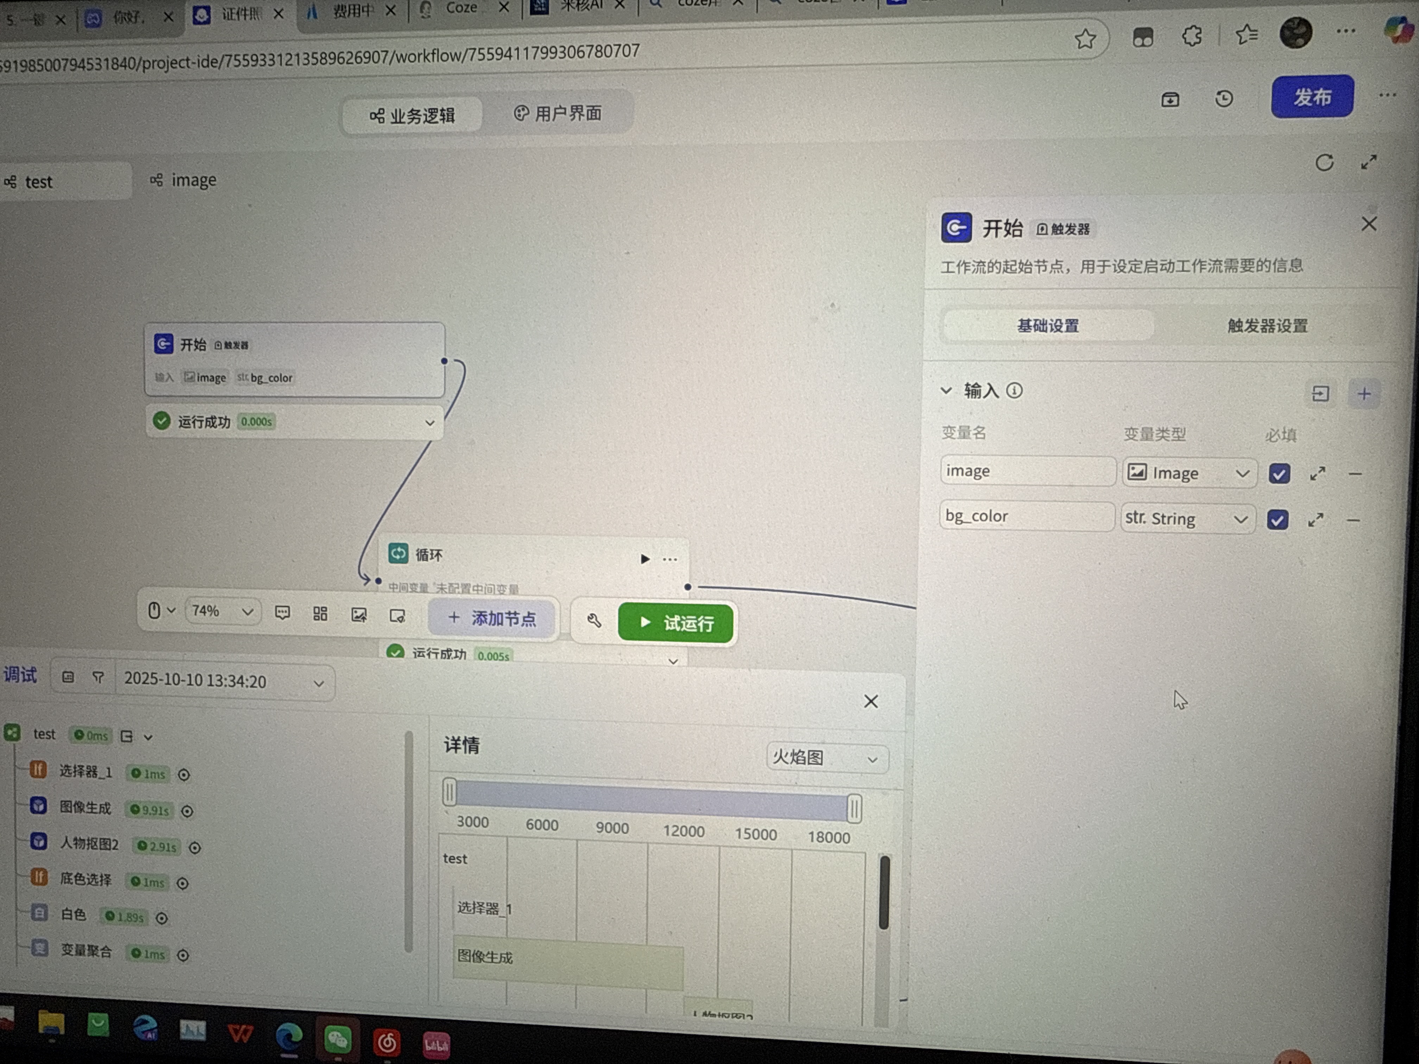1419x1064 pixels.
Task: Open the 74% zoom level dropdown
Action: pyautogui.click(x=222, y=611)
